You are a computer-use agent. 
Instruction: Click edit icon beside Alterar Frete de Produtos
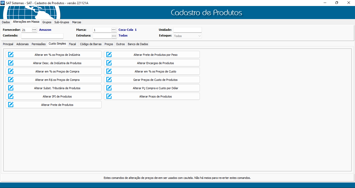(11, 105)
